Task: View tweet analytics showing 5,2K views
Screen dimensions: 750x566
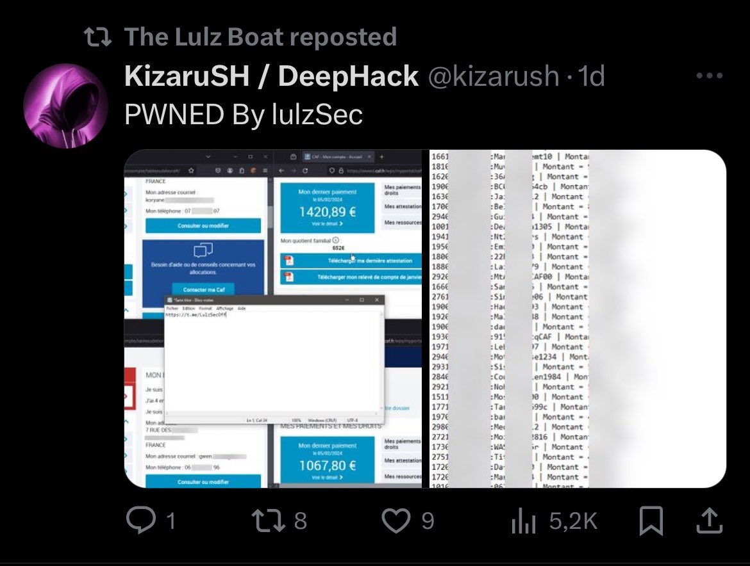Action: coord(554,521)
